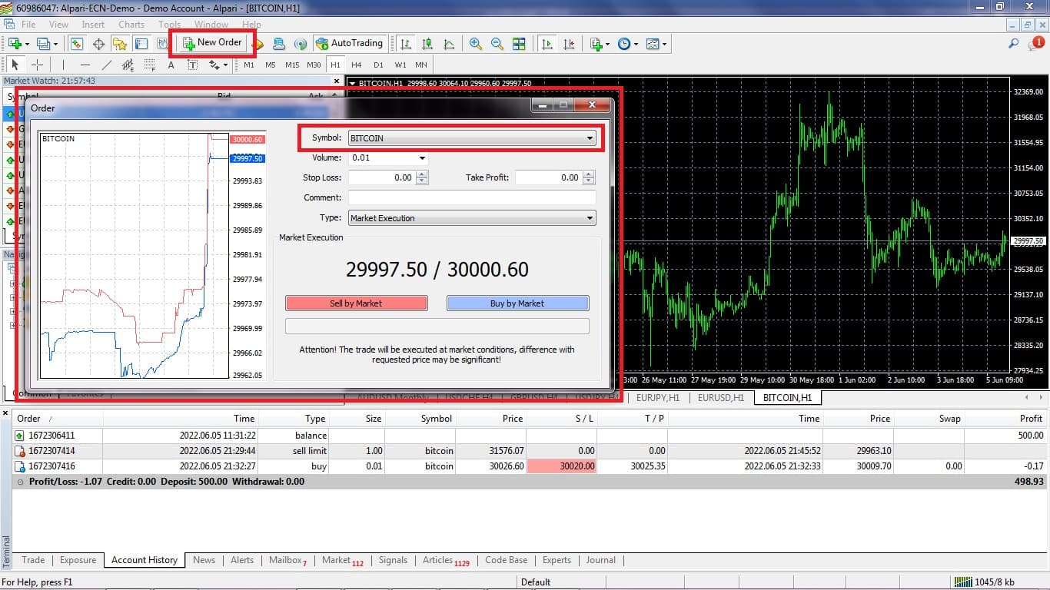The width and height of the screenshot is (1050, 590).
Task: Toggle chart shift icon
Action: (x=569, y=44)
